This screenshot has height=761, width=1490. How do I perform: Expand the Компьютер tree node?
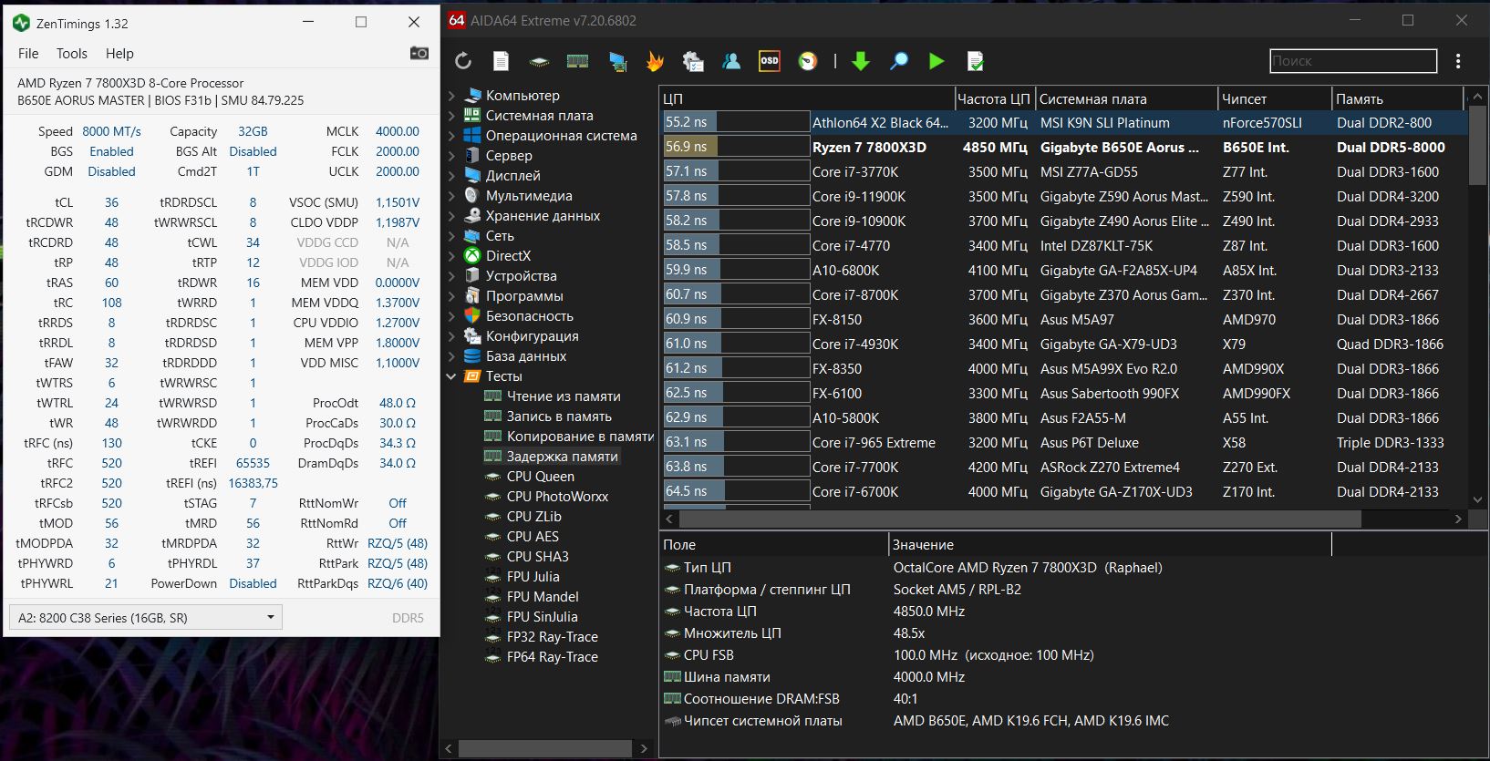451,95
